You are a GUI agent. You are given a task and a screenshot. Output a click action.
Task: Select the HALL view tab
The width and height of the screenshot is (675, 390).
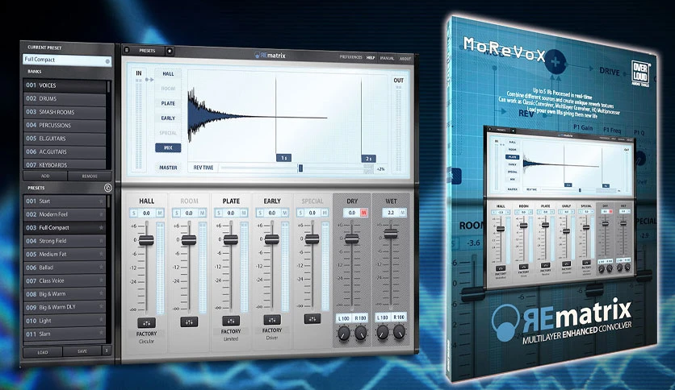click(x=168, y=74)
